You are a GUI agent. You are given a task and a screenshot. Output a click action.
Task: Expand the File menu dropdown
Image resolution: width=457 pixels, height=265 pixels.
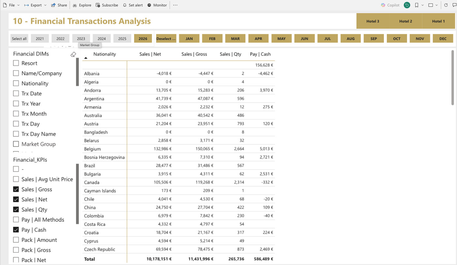coord(18,5)
